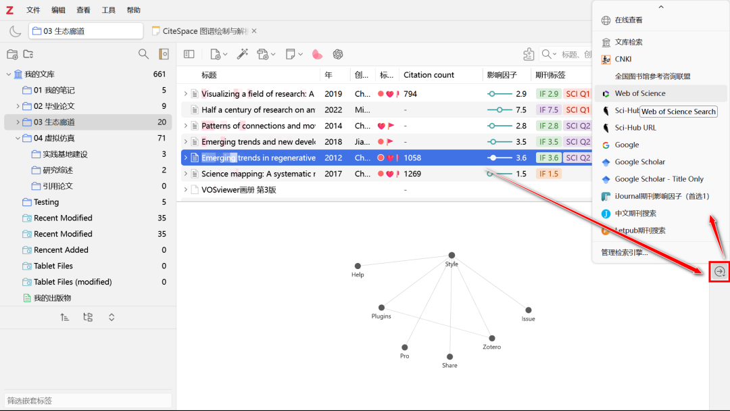Screen dimensions: 730x411
Task: Click the new collection folder icon
Action: tap(11, 54)
